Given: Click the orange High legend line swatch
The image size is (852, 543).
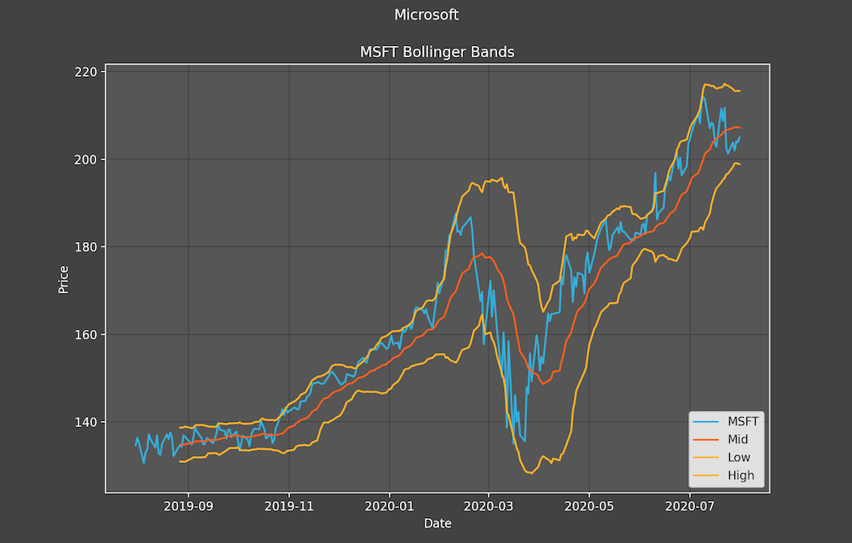Looking at the screenshot, I should click(x=706, y=476).
